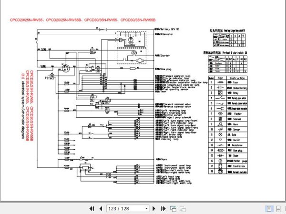Select continuous page view mode
Screen dimensions: 286x214
278,209
